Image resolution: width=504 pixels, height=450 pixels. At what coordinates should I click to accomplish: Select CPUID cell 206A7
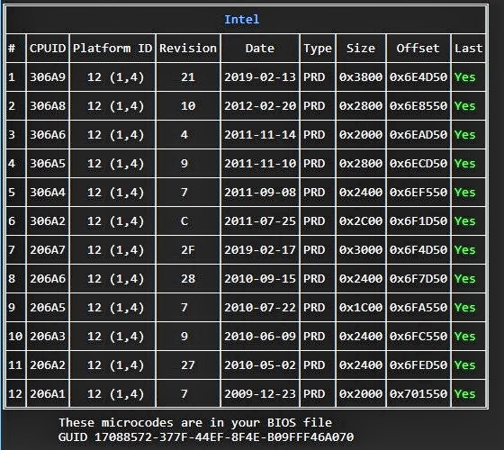(x=48, y=250)
